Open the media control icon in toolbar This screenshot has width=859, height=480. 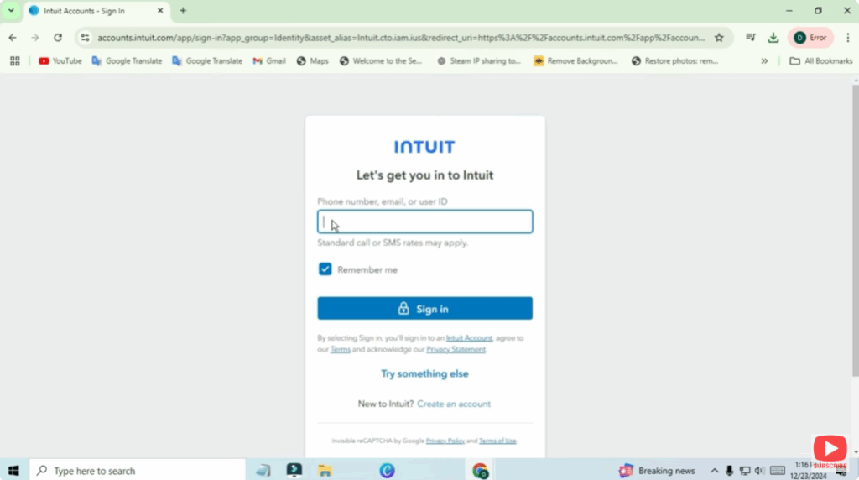751,37
